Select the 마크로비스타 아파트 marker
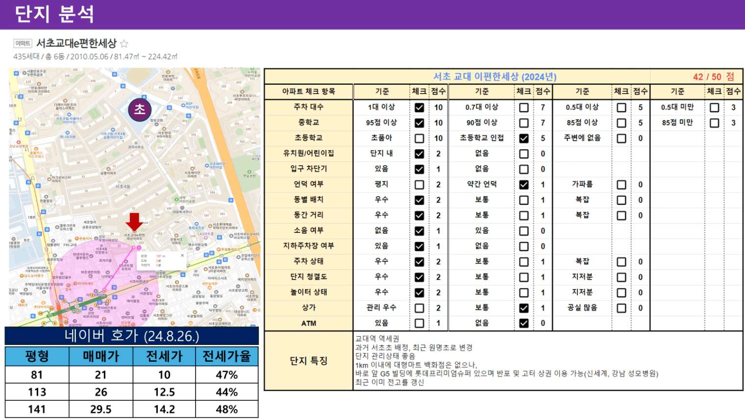Image resolution: width=745 pixels, height=419 pixels. coord(49,179)
